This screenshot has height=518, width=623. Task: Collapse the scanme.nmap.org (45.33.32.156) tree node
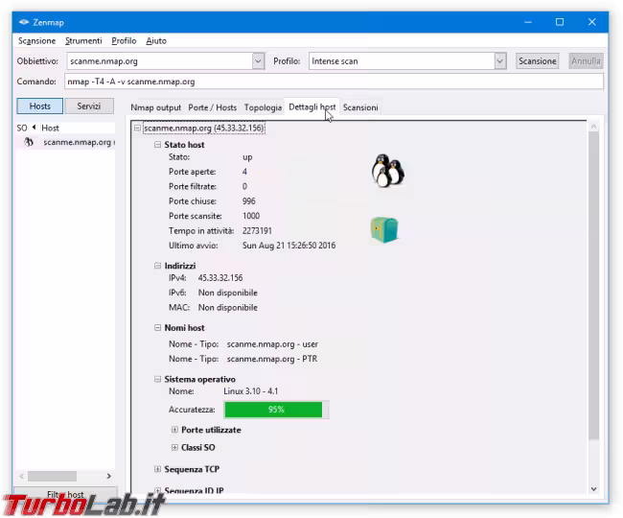coord(137,128)
